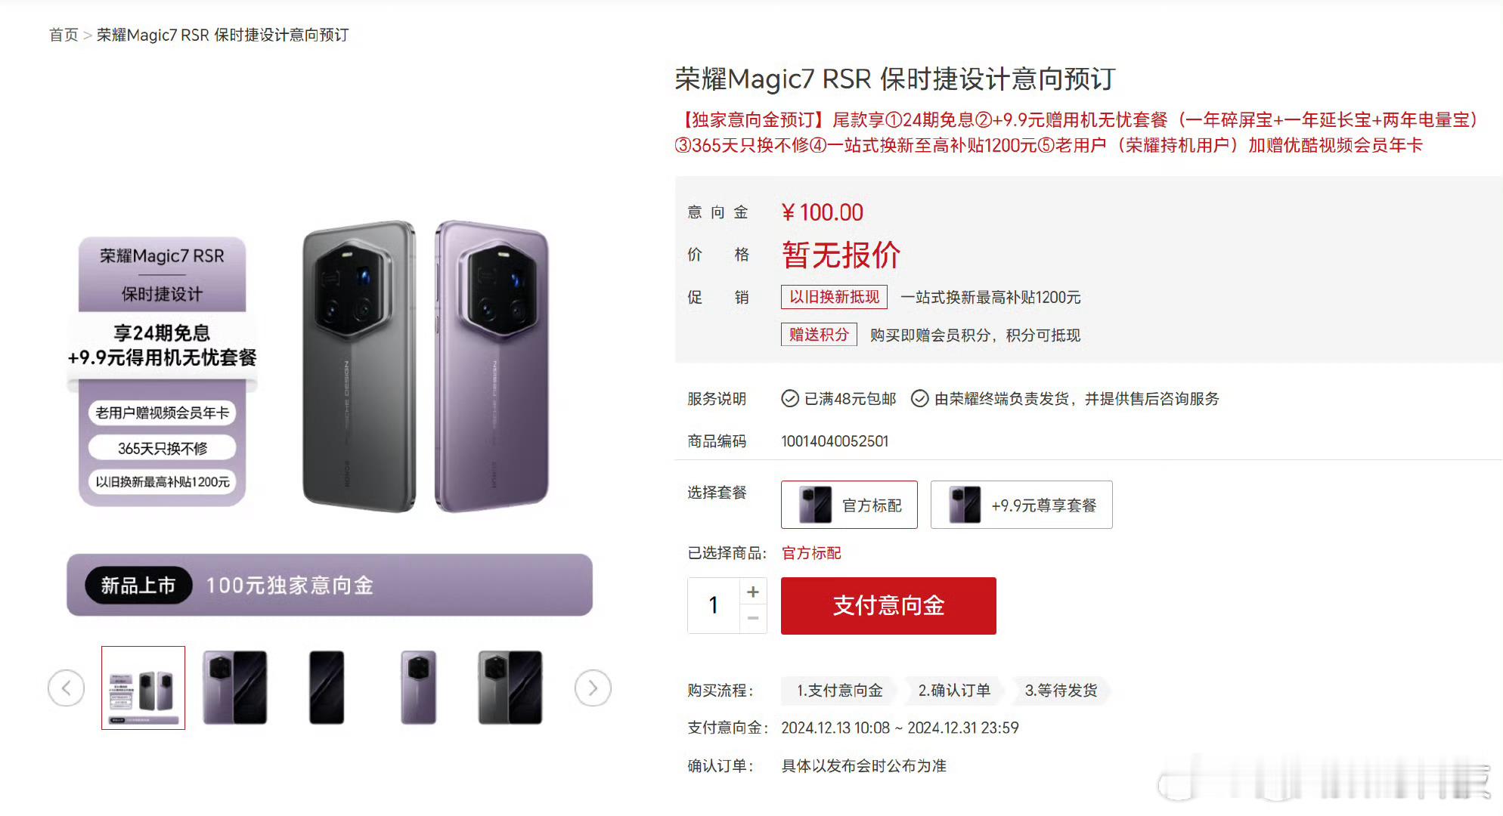Select the +9.9元尊享套餐 package option
The image size is (1503, 816).
(x=1021, y=505)
